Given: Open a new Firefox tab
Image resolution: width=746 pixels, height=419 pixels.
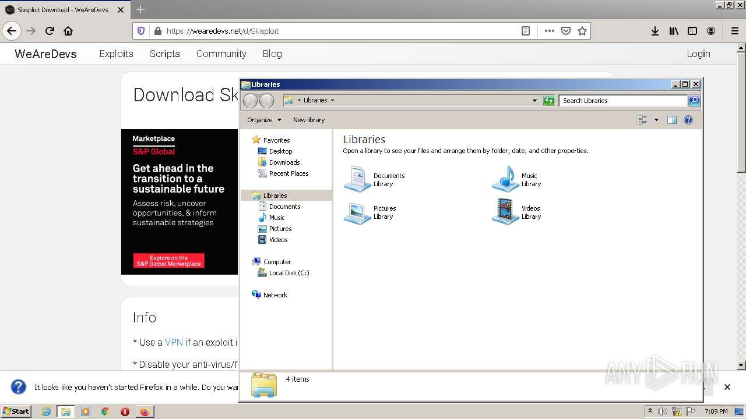Looking at the screenshot, I should tap(140, 9).
